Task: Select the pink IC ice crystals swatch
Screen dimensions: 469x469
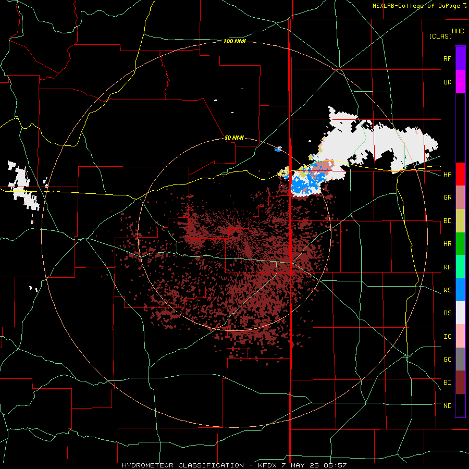Action: (460, 336)
